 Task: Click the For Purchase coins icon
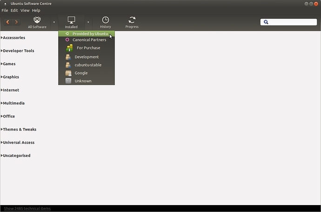pyautogui.click(x=69, y=48)
